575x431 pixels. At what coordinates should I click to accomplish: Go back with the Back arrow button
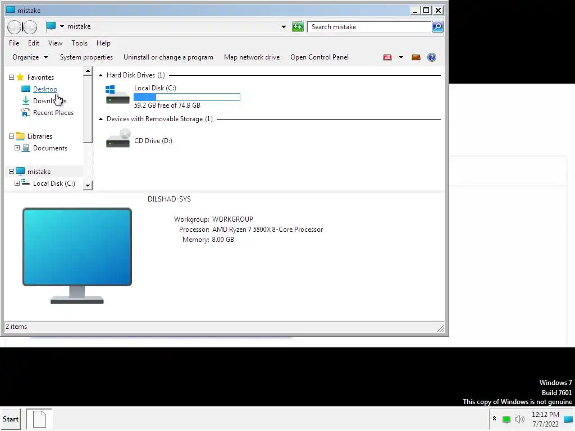tap(14, 27)
